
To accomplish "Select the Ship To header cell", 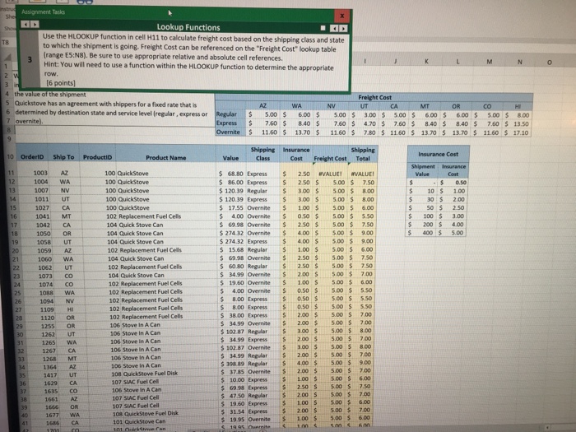I will [x=63, y=157].
